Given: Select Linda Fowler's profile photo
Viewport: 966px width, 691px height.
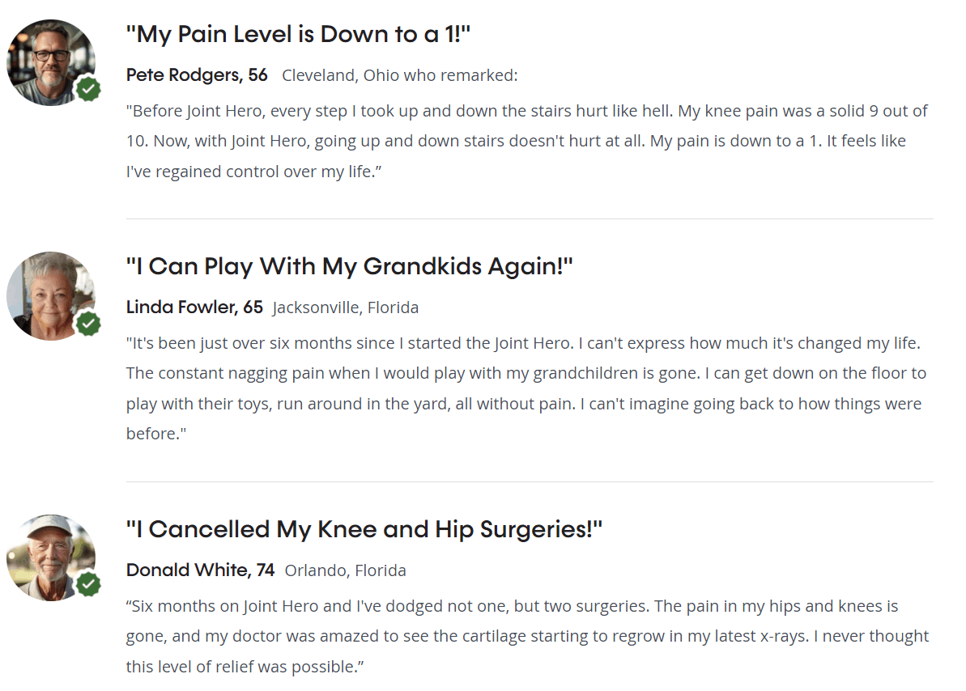Looking at the screenshot, I should click(x=51, y=295).
